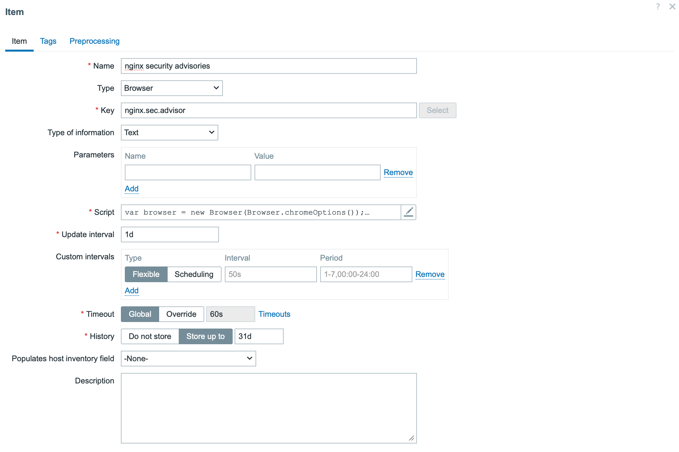
Task: Click the Update interval field
Action: [170, 234]
